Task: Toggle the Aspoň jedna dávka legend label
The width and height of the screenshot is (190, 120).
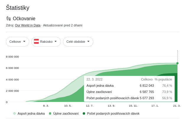Action: [x=31, y=113]
